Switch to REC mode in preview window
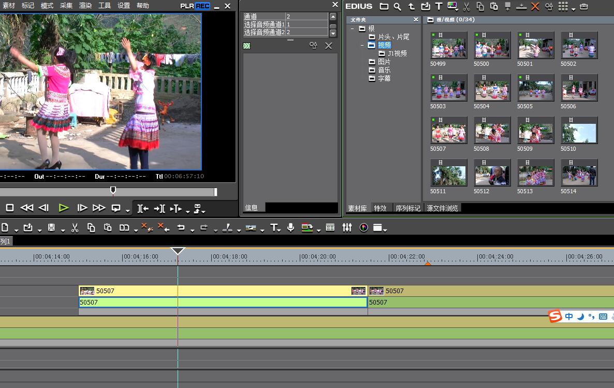The image size is (614, 388). pyautogui.click(x=202, y=6)
